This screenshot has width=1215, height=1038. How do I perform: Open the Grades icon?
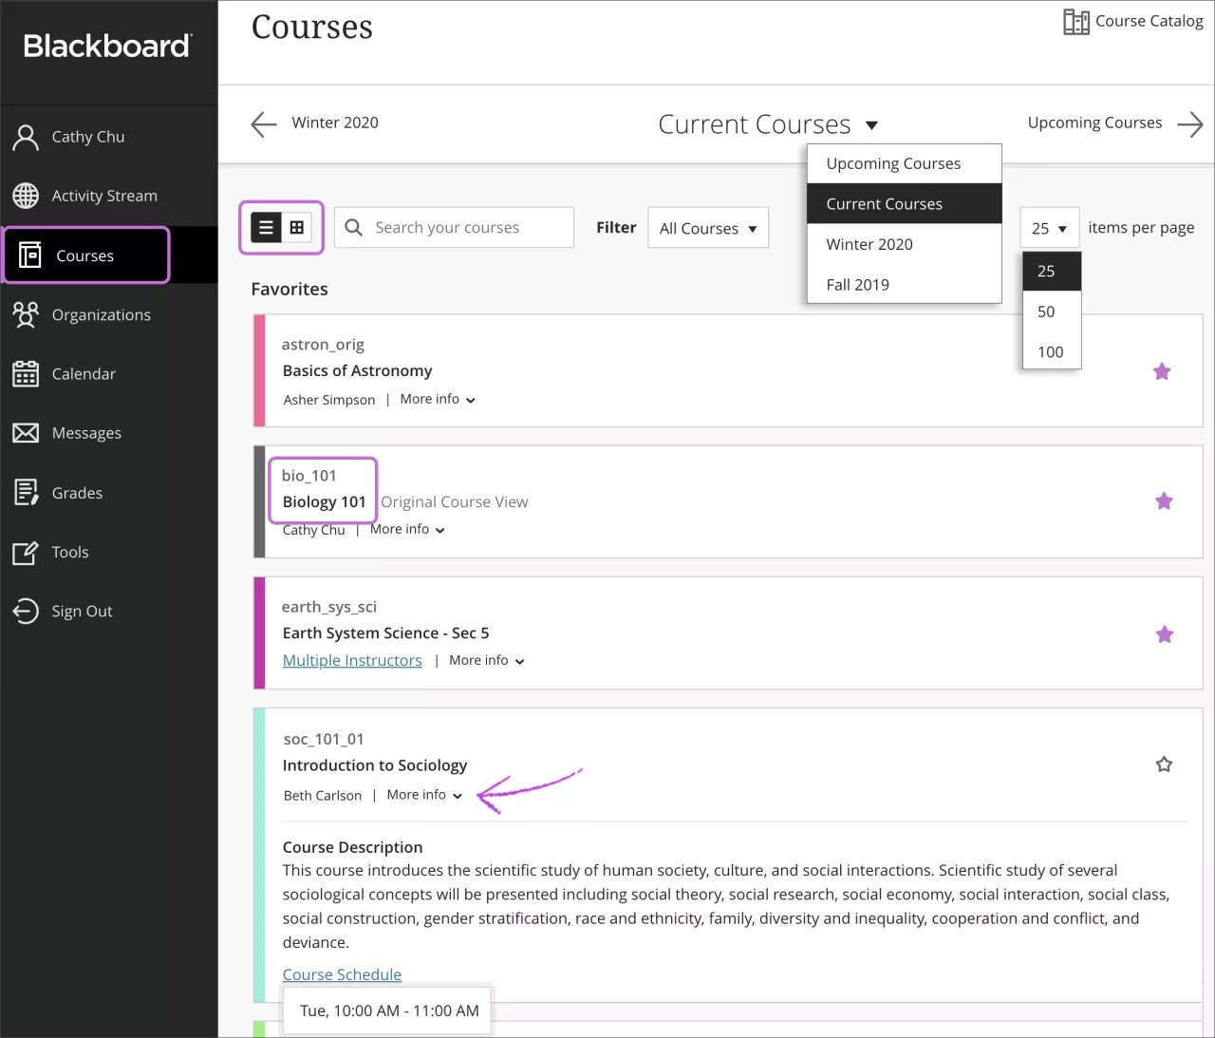(26, 492)
